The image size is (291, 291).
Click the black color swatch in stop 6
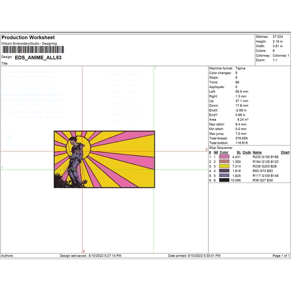tap(224, 180)
